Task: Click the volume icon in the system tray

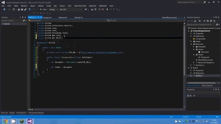Action: point(207,121)
